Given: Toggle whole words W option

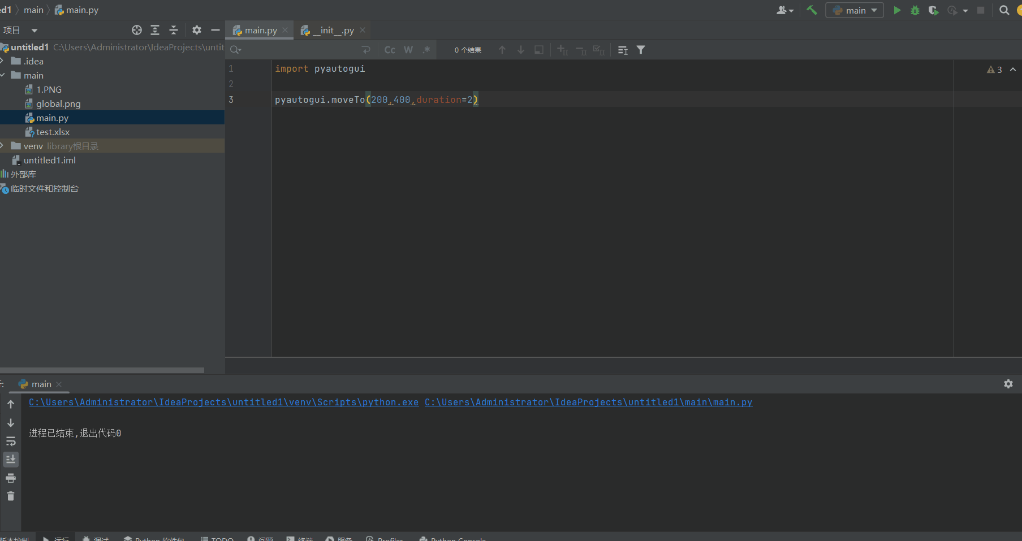Looking at the screenshot, I should (x=408, y=50).
